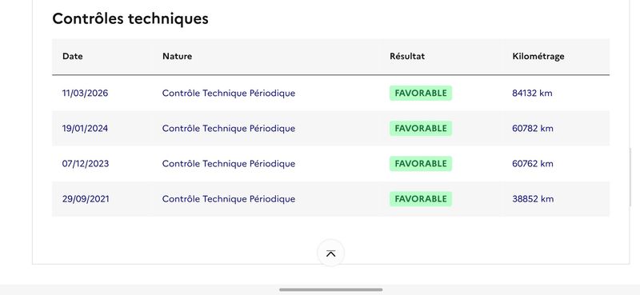The image size is (640, 295).
Task: Select the 60762 km mileage value
Action: point(533,164)
